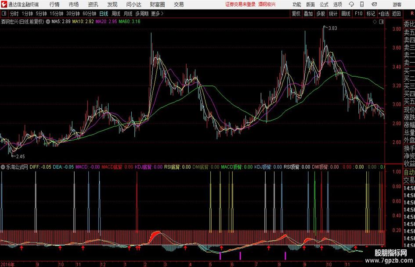This screenshot has width=415, height=267.
Task: Switch to 月线 monthly period
Action: point(128,14)
